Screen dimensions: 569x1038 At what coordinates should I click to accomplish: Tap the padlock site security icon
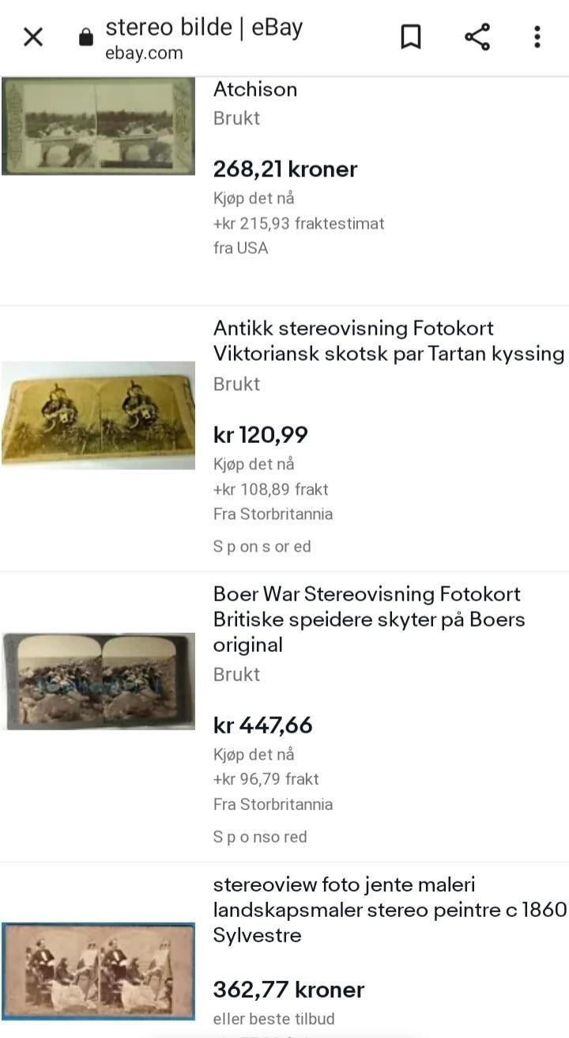86,37
